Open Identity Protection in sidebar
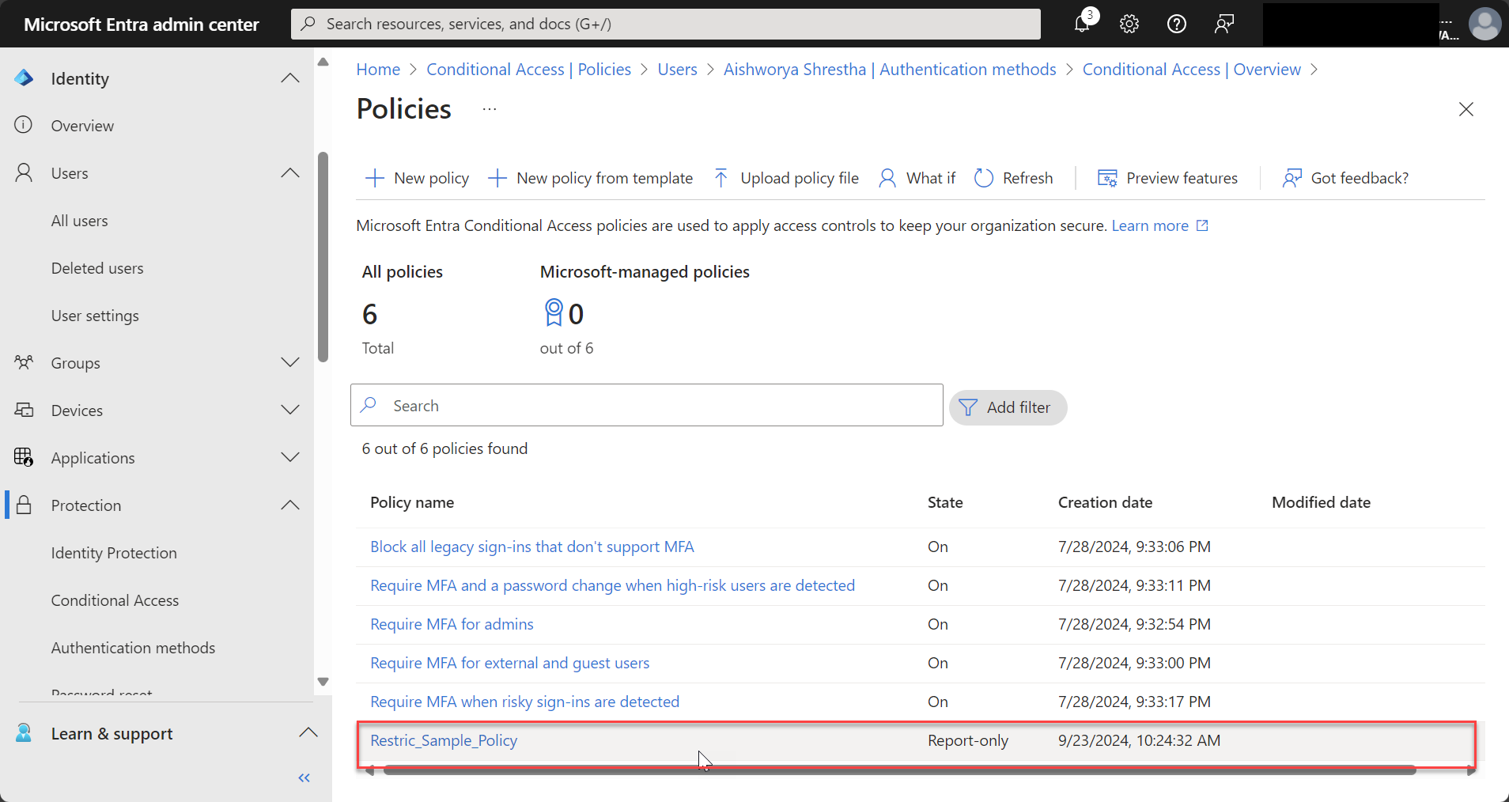The width and height of the screenshot is (1509, 802). click(x=114, y=553)
